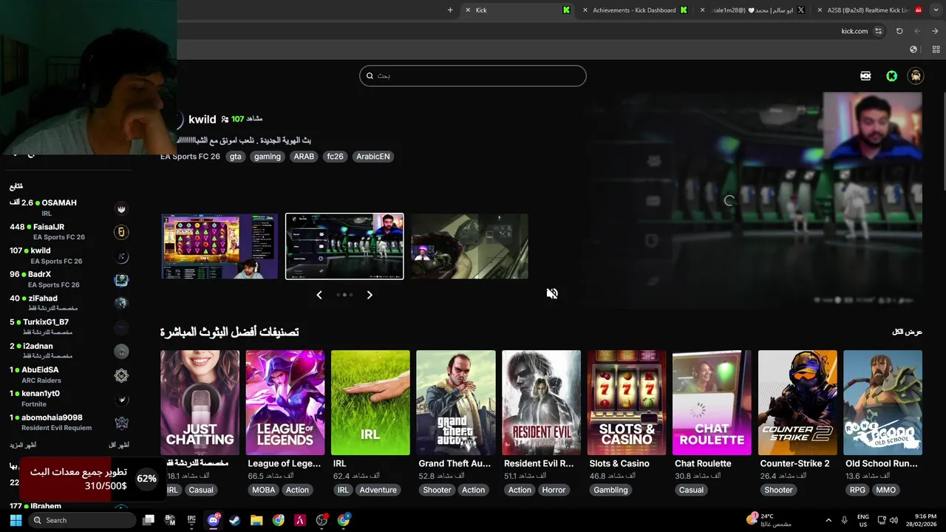
Task: Open kwild channel name on featured stream
Action: tap(202, 119)
